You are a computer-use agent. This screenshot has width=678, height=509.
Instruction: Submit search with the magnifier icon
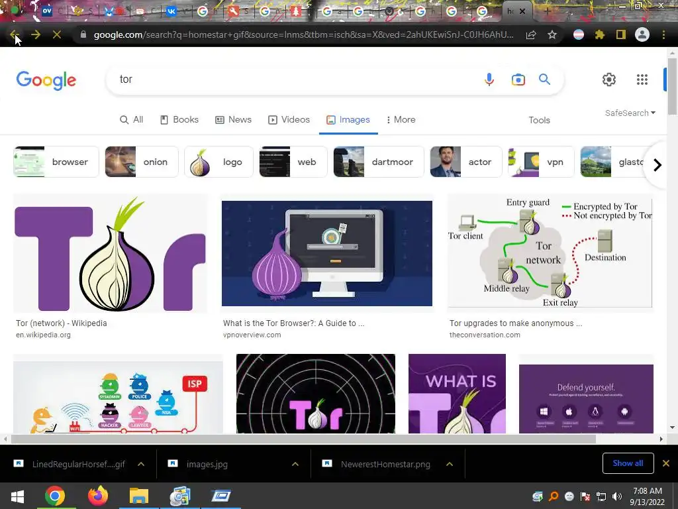(x=544, y=80)
